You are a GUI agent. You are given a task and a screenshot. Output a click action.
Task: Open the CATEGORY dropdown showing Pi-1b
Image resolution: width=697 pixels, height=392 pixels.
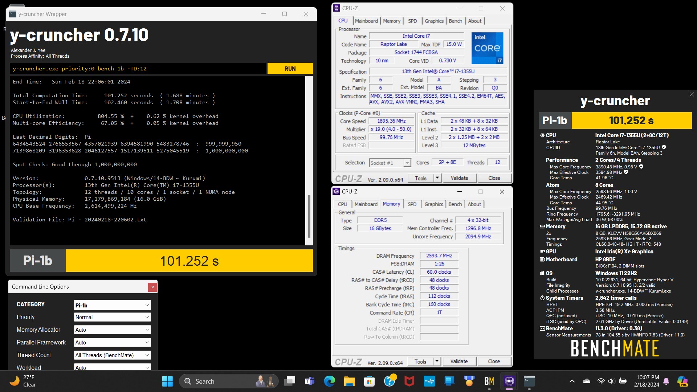[x=112, y=305]
